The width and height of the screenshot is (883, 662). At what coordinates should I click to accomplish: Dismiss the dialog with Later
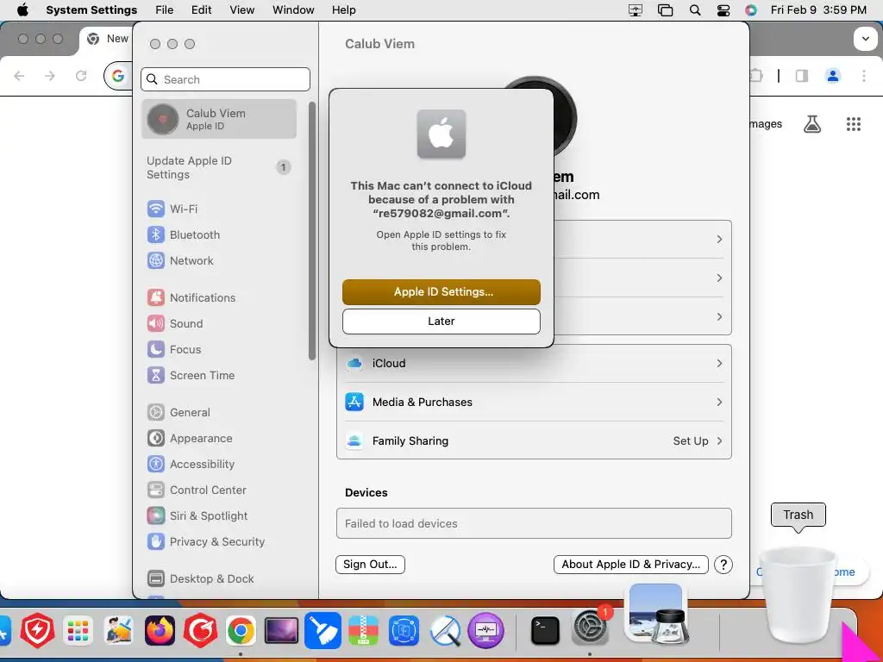[x=441, y=322]
